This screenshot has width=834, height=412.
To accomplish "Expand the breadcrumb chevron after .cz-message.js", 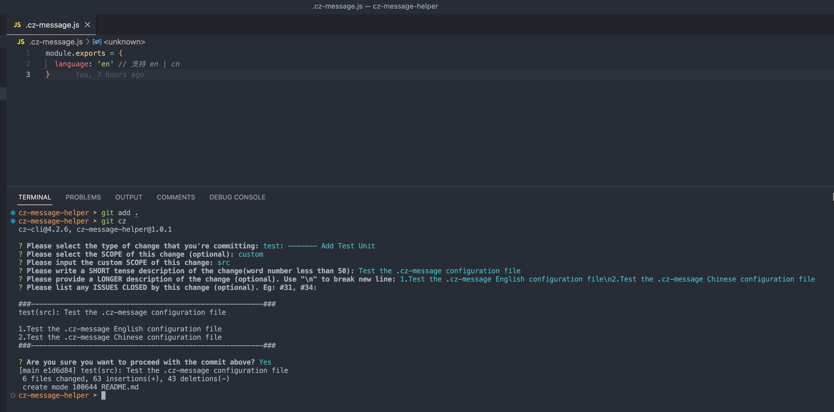I will coord(88,42).
